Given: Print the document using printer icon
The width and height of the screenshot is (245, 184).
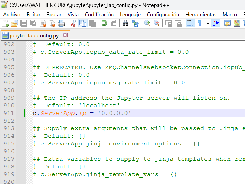Looking at the screenshot, I should tap(61, 24).
